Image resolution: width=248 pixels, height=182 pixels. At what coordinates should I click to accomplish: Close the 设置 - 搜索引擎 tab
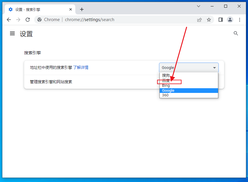click(x=71, y=9)
